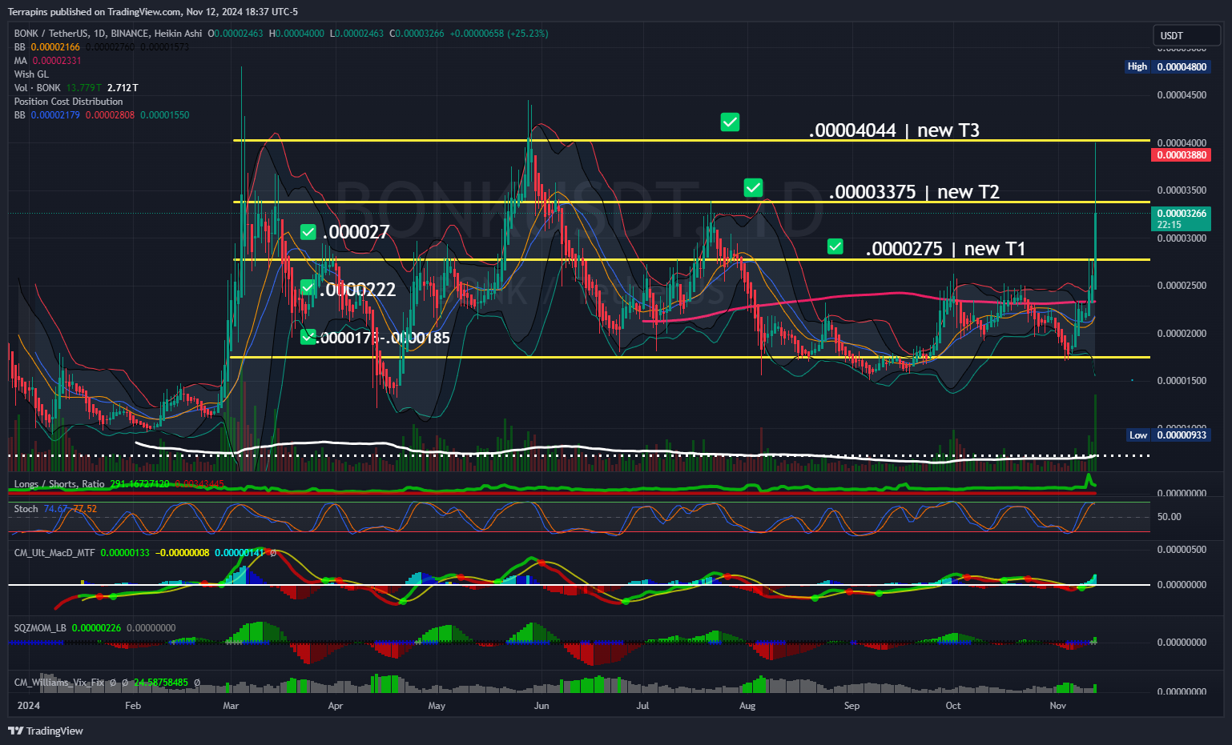Click the Aug label on time axis
This screenshot has height=745, width=1232.
coord(747,706)
